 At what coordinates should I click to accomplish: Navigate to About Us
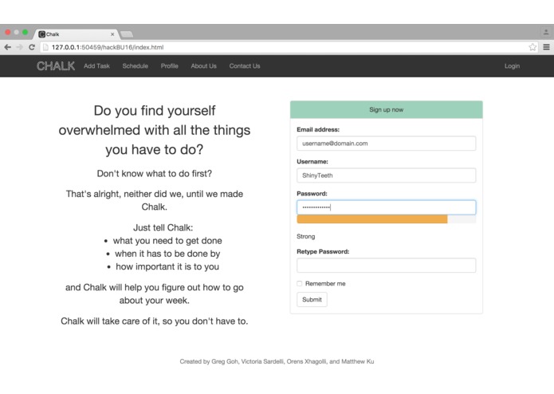[204, 66]
